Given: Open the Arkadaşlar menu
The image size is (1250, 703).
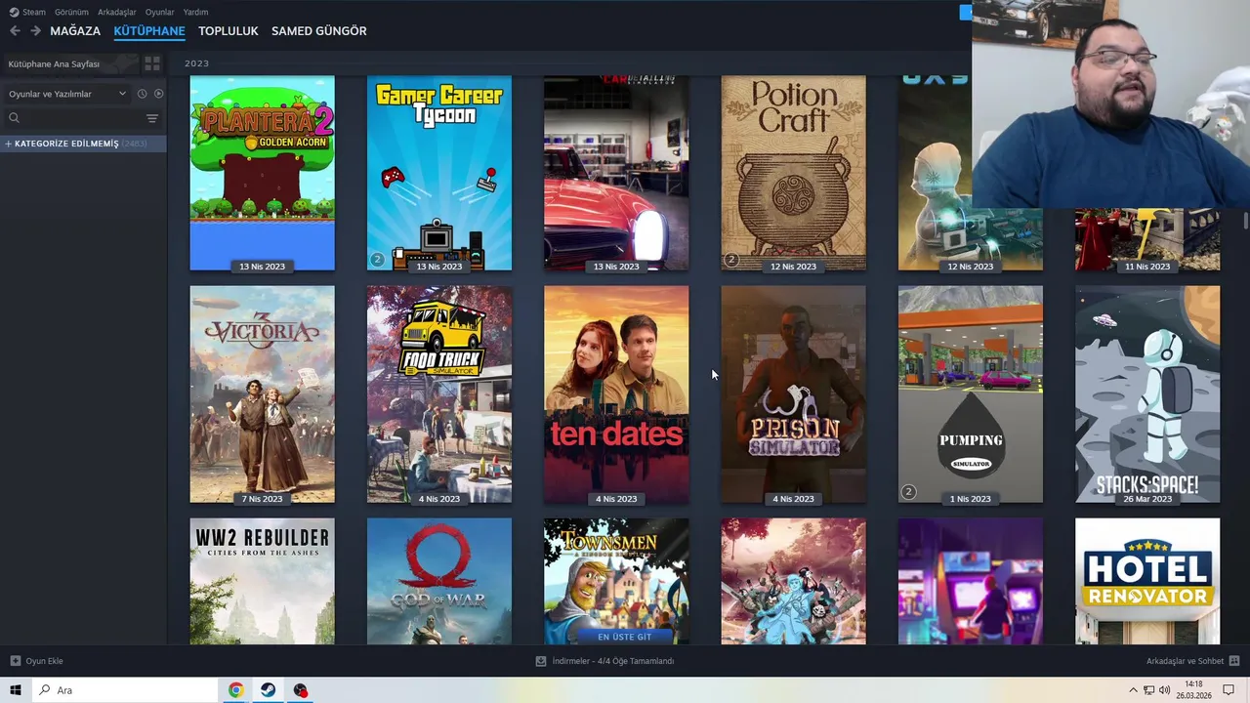Looking at the screenshot, I should pos(117,12).
